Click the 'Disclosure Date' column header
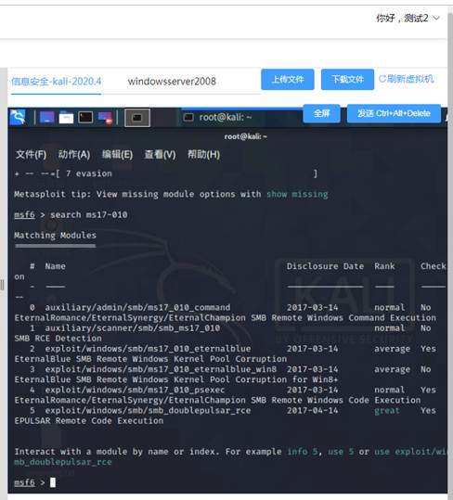The height and width of the screenshot is (500, 453). (x=325, y=266)
